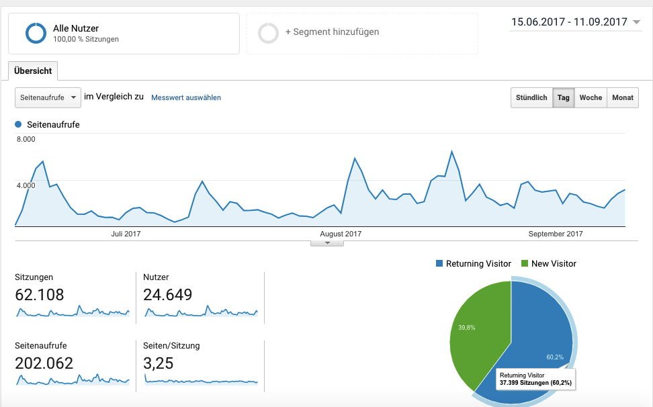The width and height of the screenshot is (653, 407).
Task: Expand the handle below the chart timeline
Action: (x=327, y=243)
